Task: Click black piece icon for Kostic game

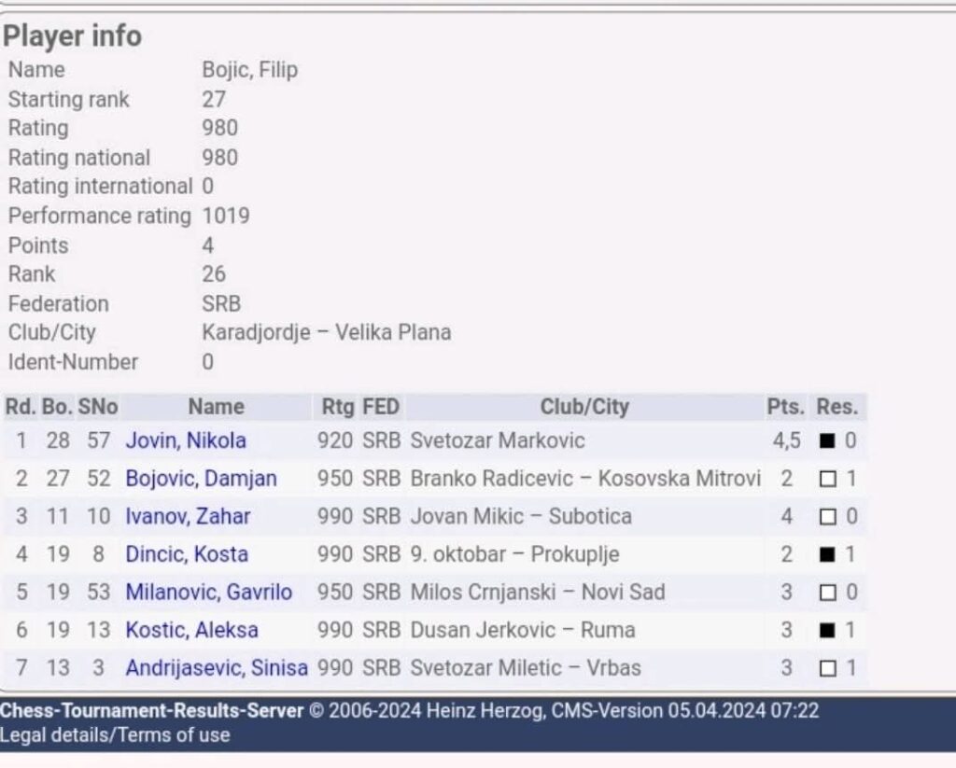Action: (826, 631)
